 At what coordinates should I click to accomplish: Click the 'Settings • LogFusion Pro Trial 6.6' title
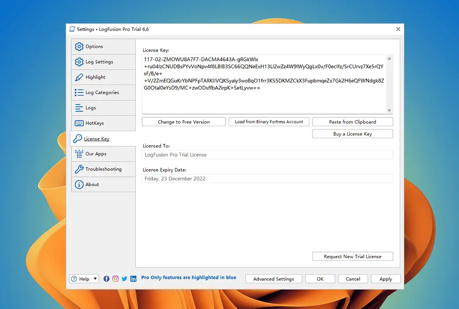point(113,29)
